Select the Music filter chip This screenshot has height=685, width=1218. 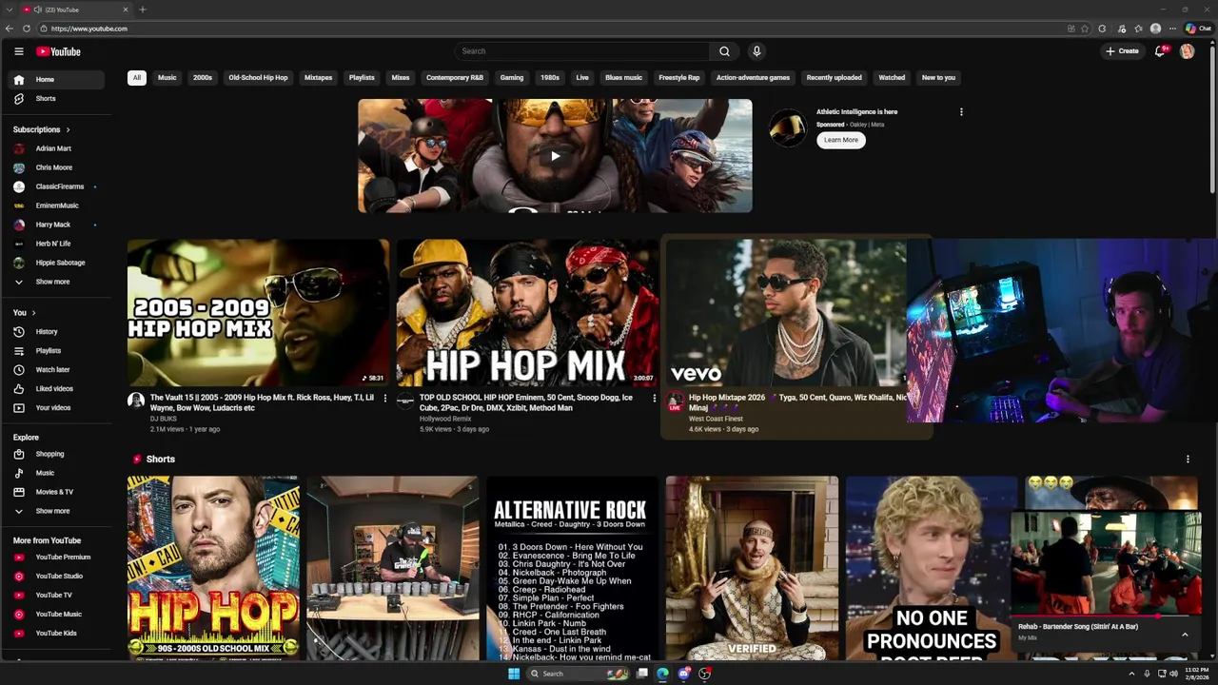click(x=167, y=78)
